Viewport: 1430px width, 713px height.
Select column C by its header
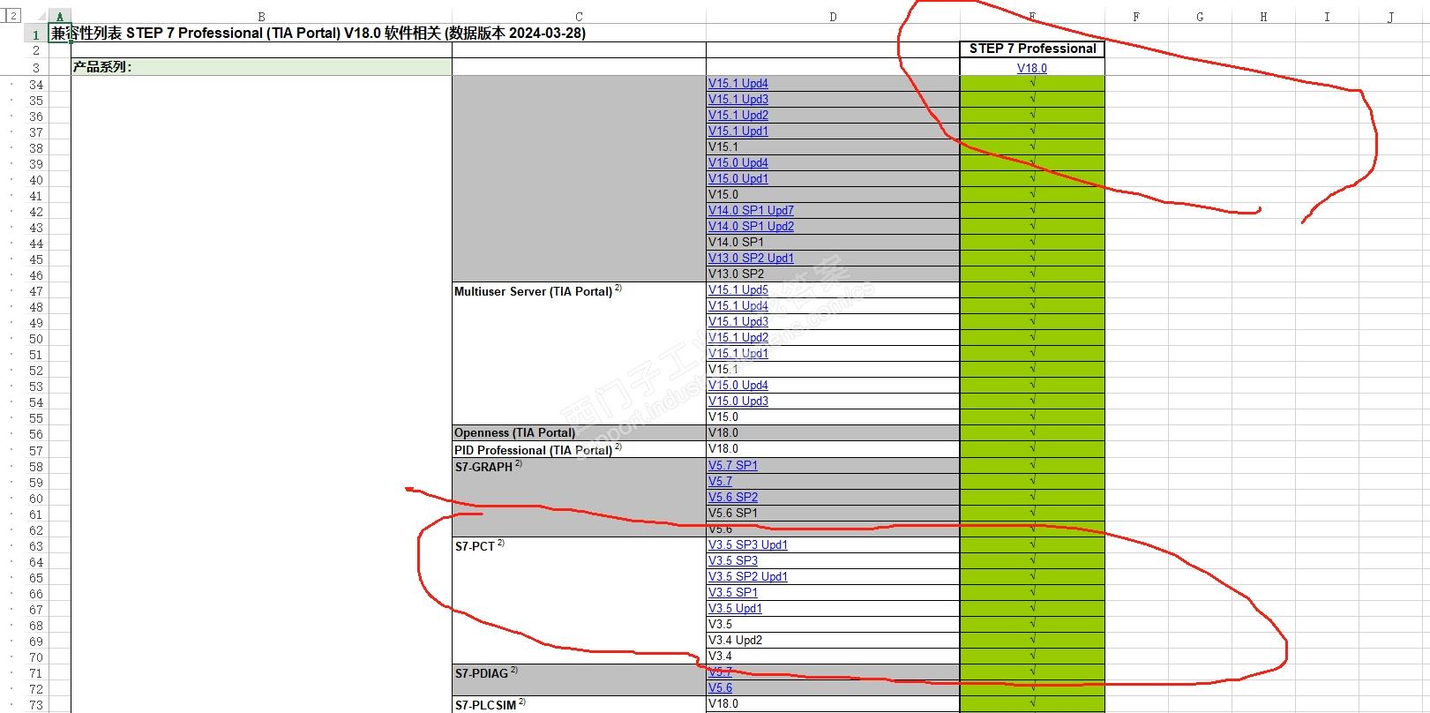pyautogui.click(x=579, y=17)
